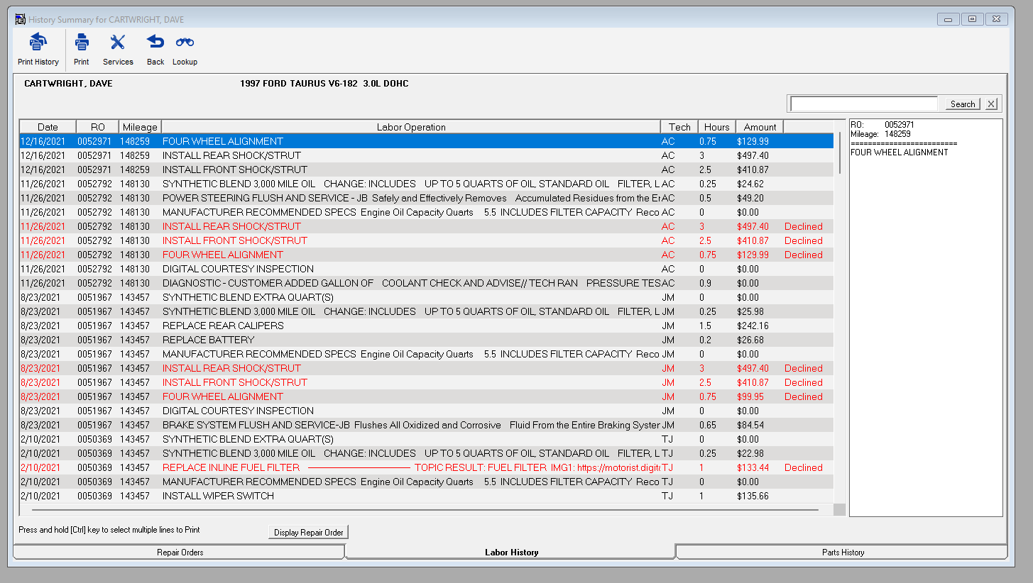Click the 1997 FORD TAURUS vehicle label
This screenshot has width=1033, height=583.
(x=324, y=84)
